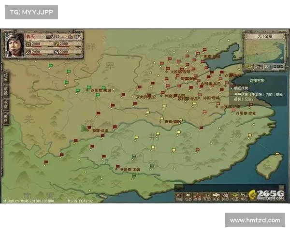Select the city 交趾郡·龙编 on the map
290x232 pixels.
[130, 169]
